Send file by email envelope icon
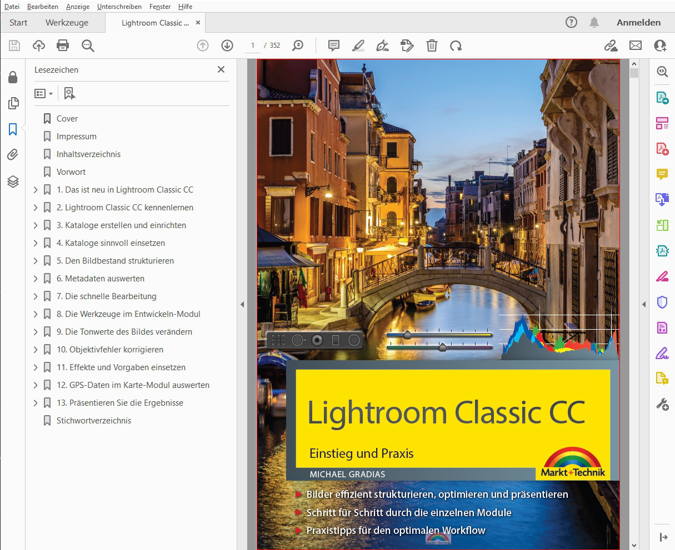Image resolution: width=675 pixels, height=550 pixels. pos(636,46)
